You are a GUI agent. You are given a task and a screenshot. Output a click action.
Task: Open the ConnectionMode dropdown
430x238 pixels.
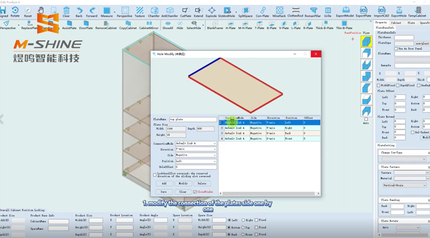pyautogui.click(x=215, y=143)
